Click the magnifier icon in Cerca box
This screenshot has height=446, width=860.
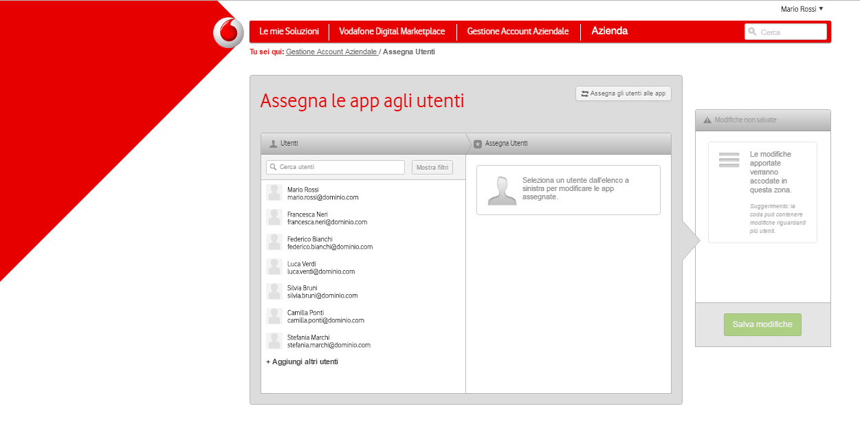pos(753,32)
